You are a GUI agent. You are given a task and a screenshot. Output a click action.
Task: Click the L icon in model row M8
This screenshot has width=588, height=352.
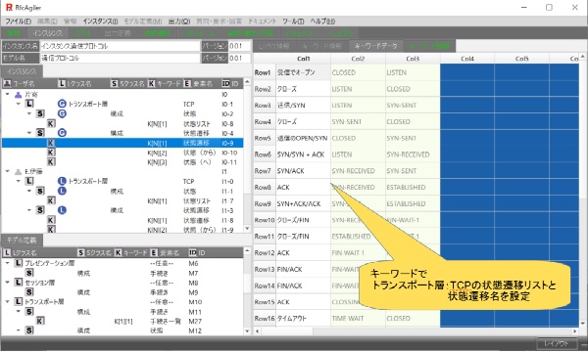[19, 283]
